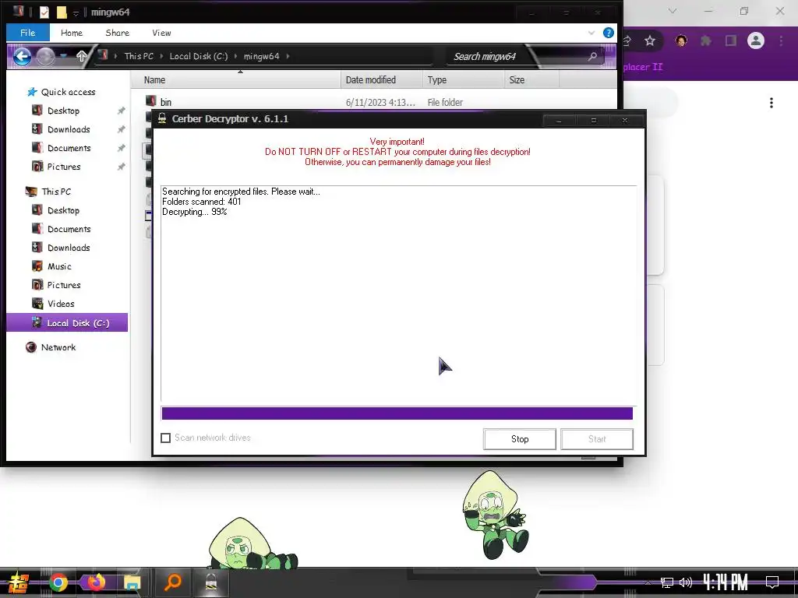This screenshot has height=598, width=798.
Task: Toggle Chrome side panel icon
Action: tap(731, 40)
